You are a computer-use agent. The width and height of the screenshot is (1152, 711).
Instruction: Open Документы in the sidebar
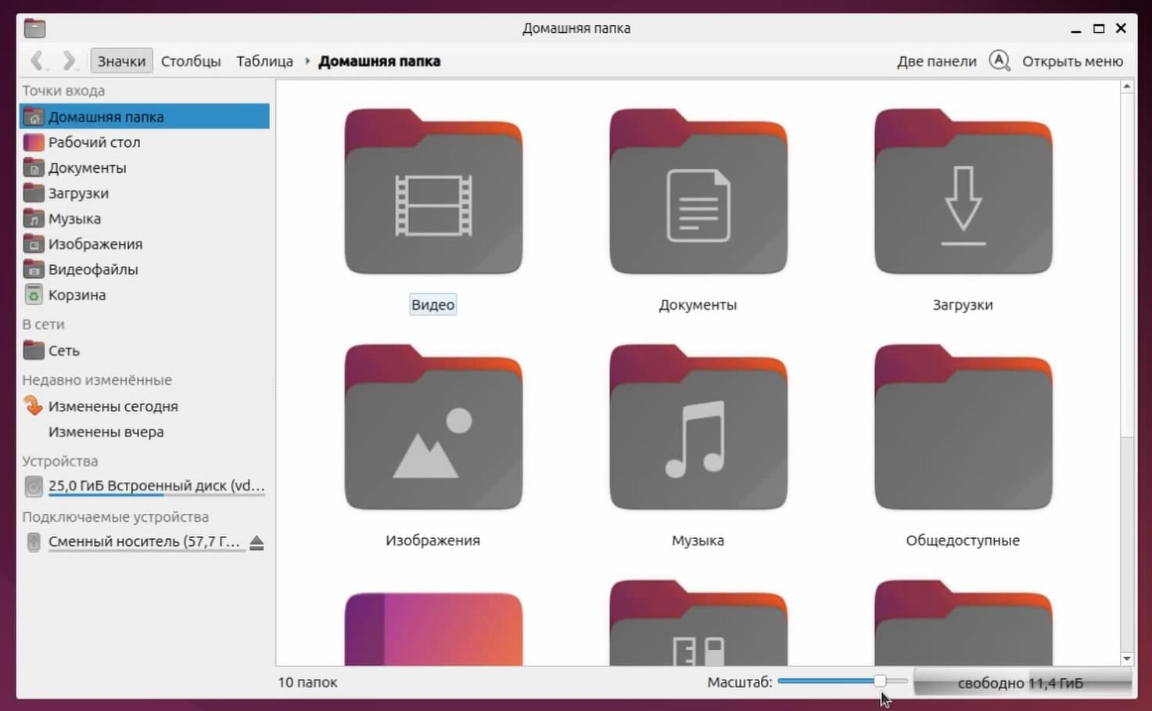coord(145,167)
